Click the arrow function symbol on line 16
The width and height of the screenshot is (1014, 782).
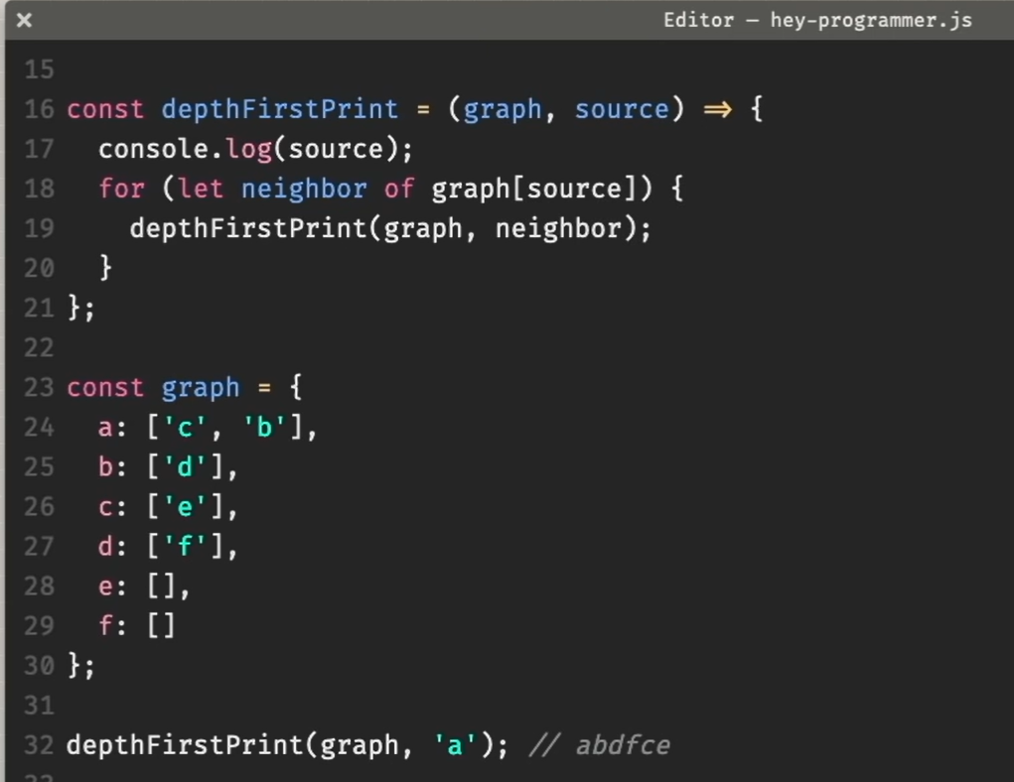point(716,109)
